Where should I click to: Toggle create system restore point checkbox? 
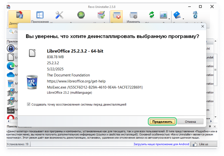pos(29,104)
